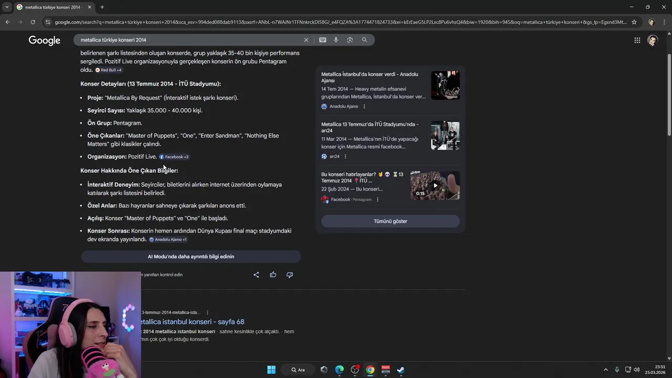Image resolution: width=672 pixels, height=378 pixels.
Task: Click Chrome icon in taskbar
Action: click(370, 370)
